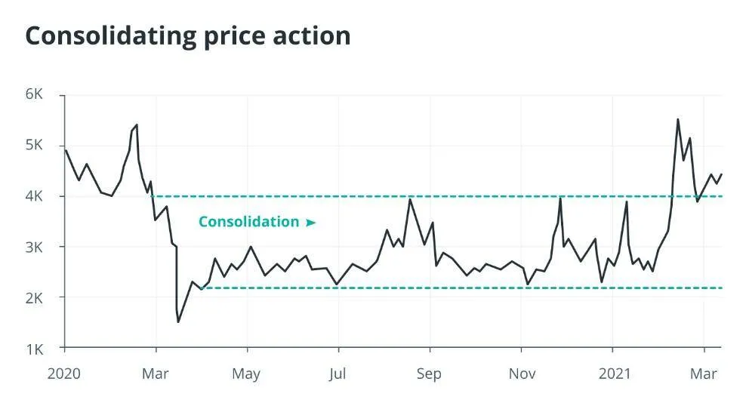The image size is (746, 409).
Task: Select the Jul x-axis label
Action: (338, 374)
